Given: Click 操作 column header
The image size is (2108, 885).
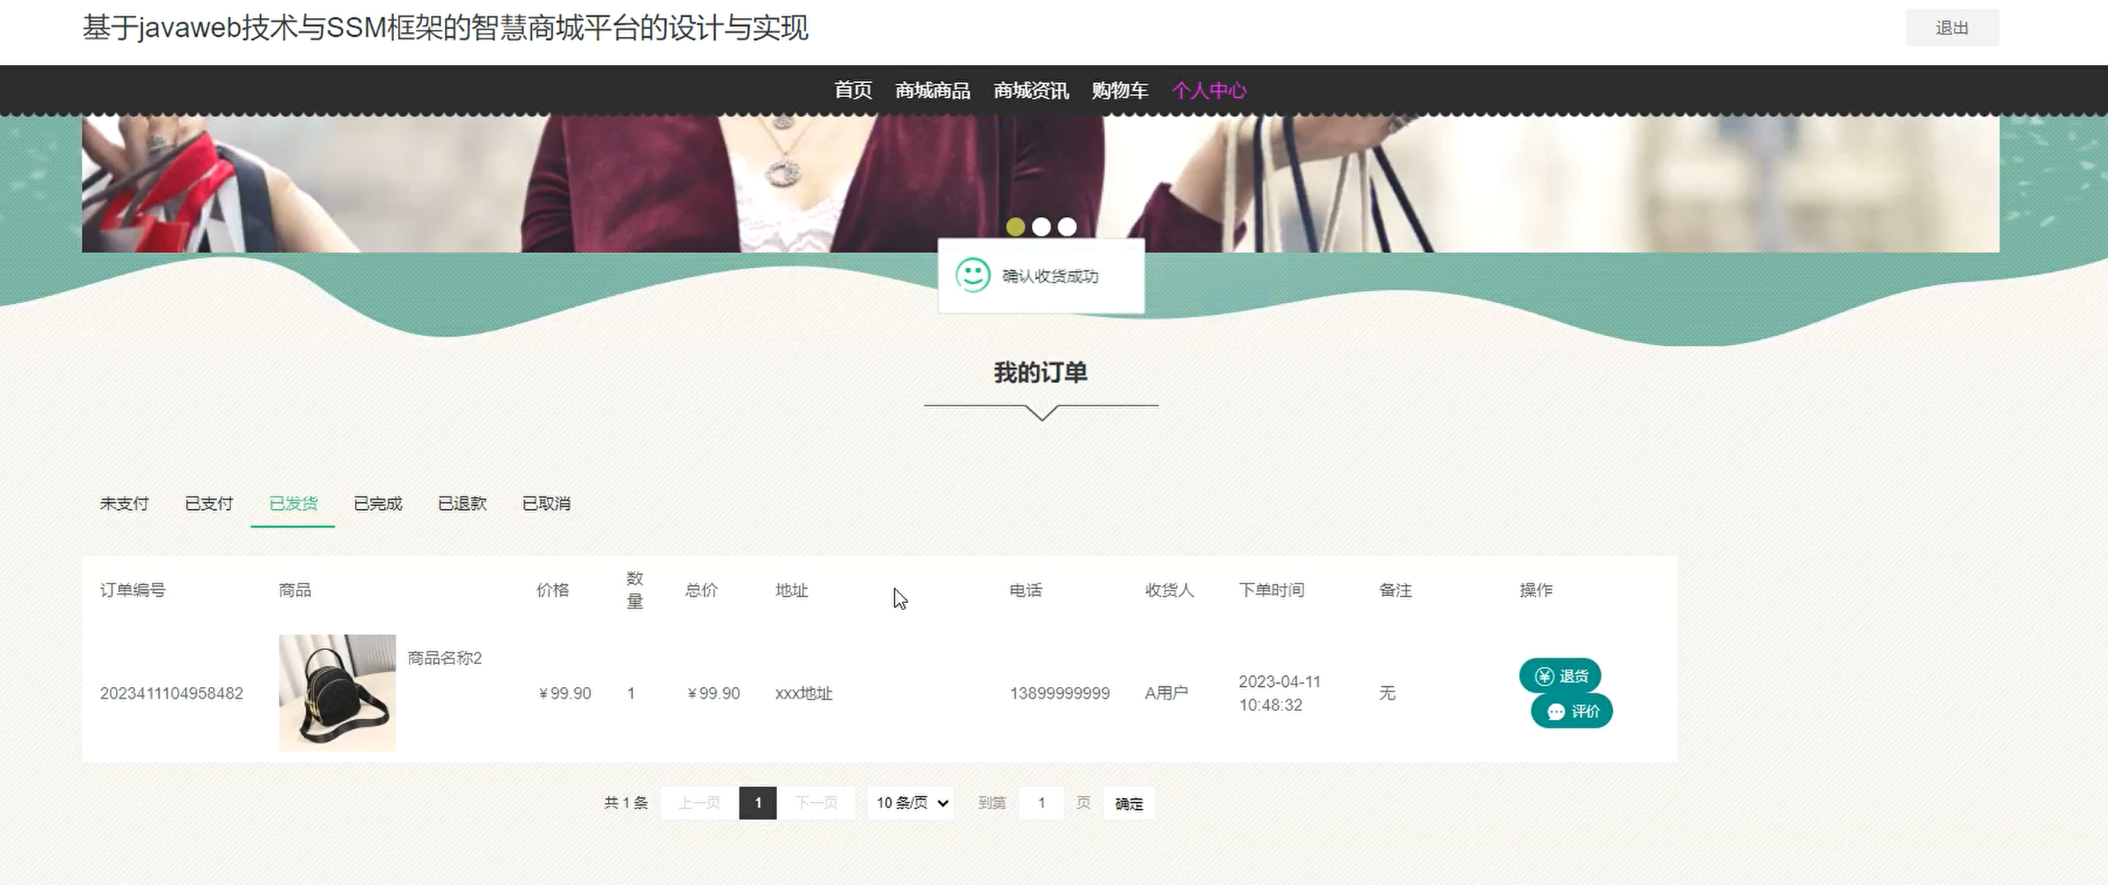Looking at the screenshot, I should pos(1535,590).
